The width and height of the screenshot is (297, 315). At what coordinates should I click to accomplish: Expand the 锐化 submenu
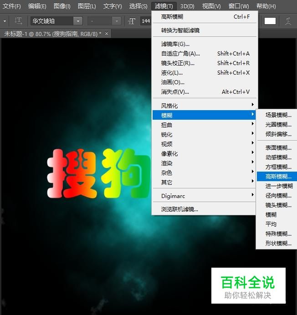204,134
